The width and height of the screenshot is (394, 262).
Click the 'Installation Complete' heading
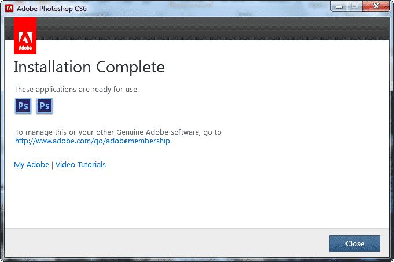pyautogui.click(x=89, y=67)
